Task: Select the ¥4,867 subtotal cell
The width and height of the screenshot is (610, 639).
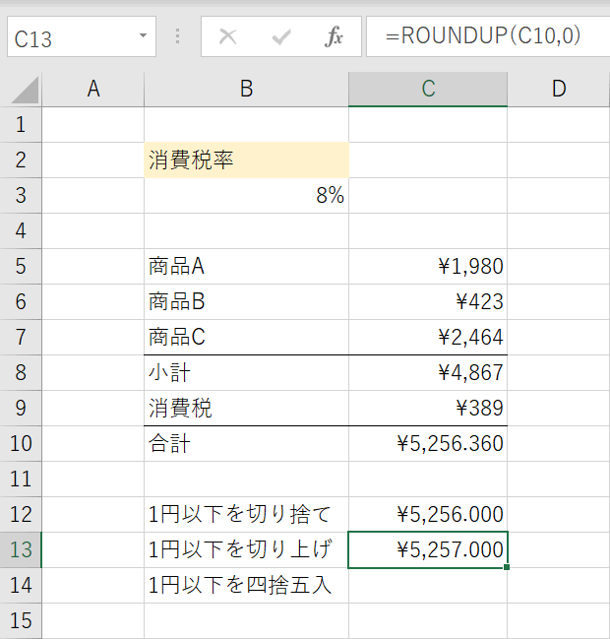Action: 428,373
